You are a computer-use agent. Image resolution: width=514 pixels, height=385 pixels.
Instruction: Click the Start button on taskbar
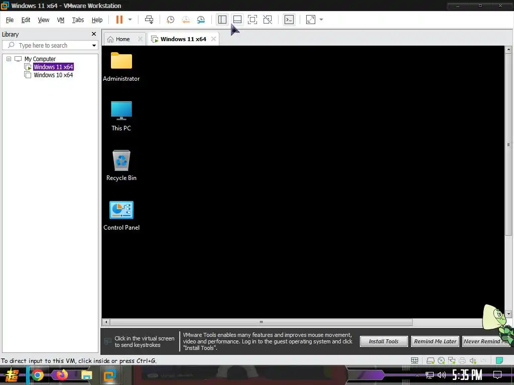(x=12, y=375)
